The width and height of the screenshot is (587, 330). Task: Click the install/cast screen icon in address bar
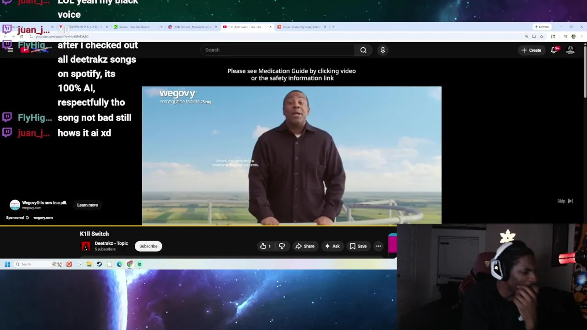[x=534, y=37]
